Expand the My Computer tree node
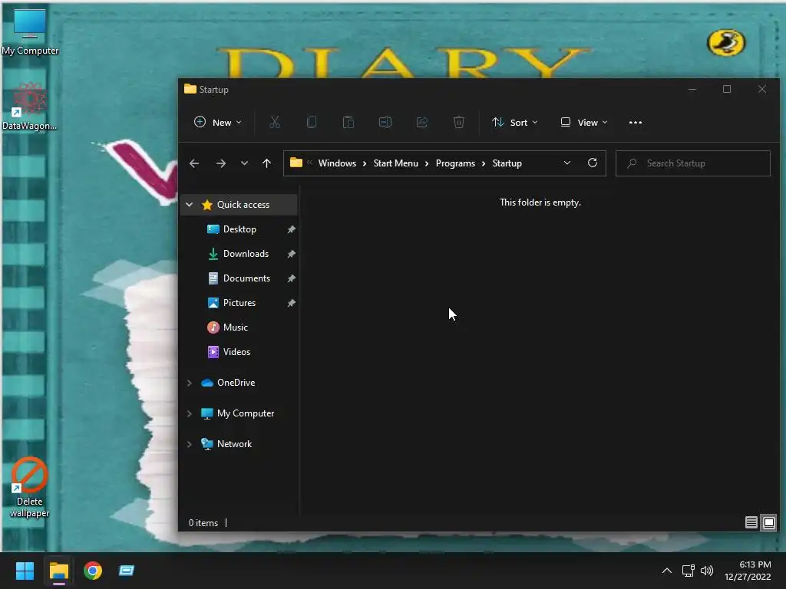Image resolution: width=786 pixels, height=589 pixels. (x=190, y=413)
